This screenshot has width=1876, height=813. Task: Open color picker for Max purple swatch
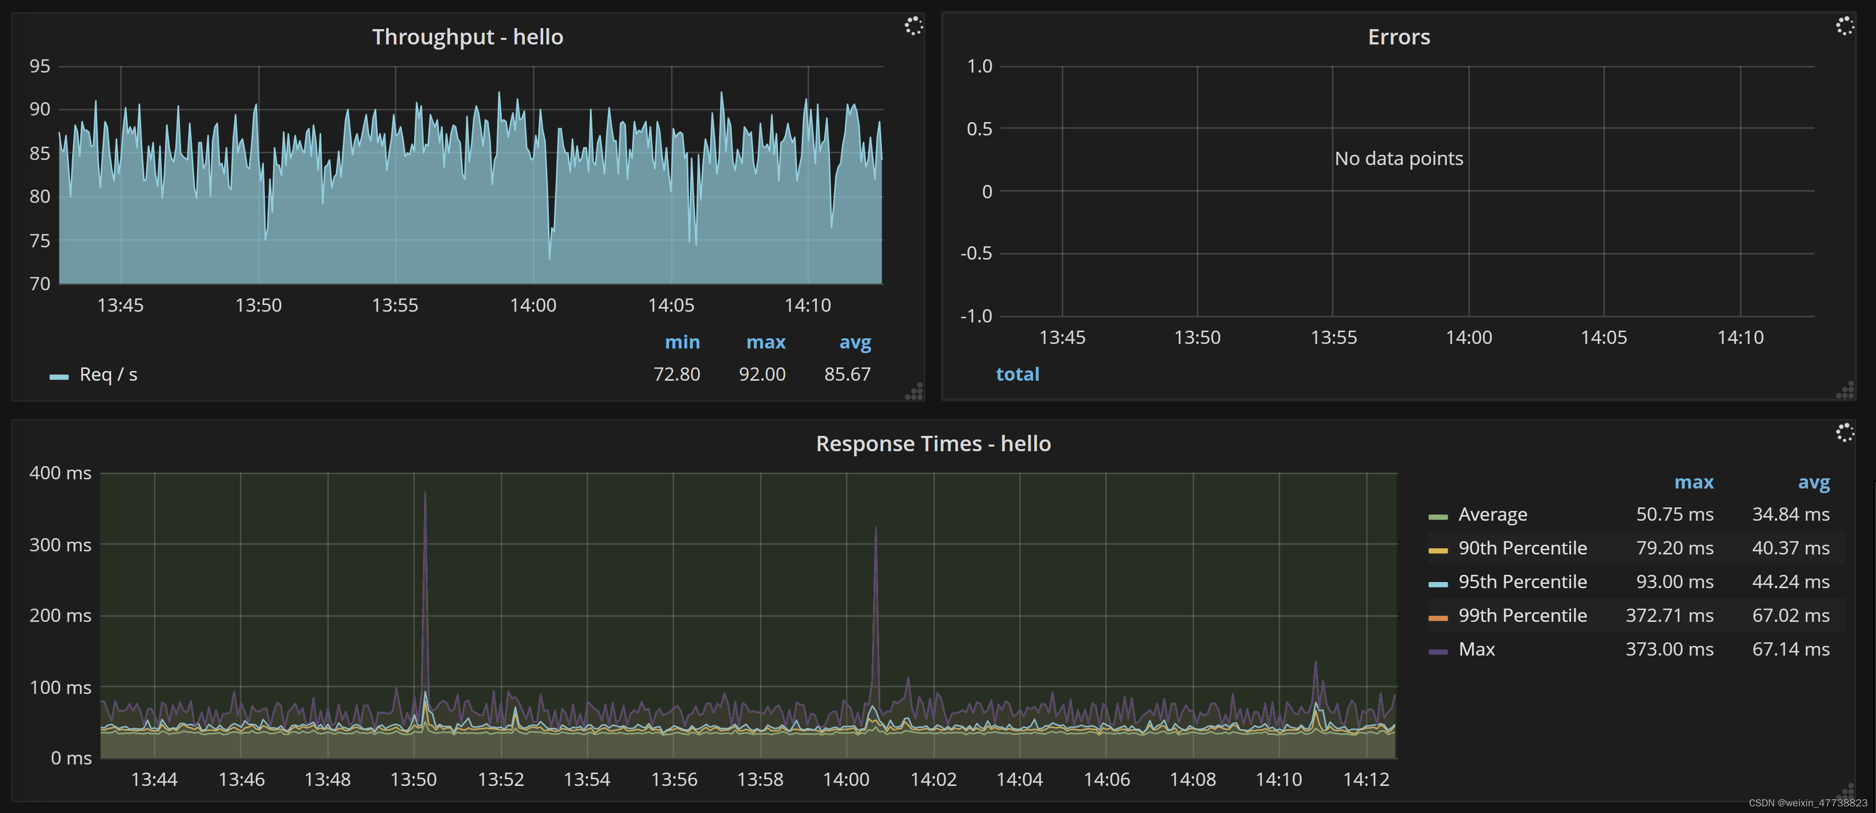pyautogui.click(x=1438, y=652)
